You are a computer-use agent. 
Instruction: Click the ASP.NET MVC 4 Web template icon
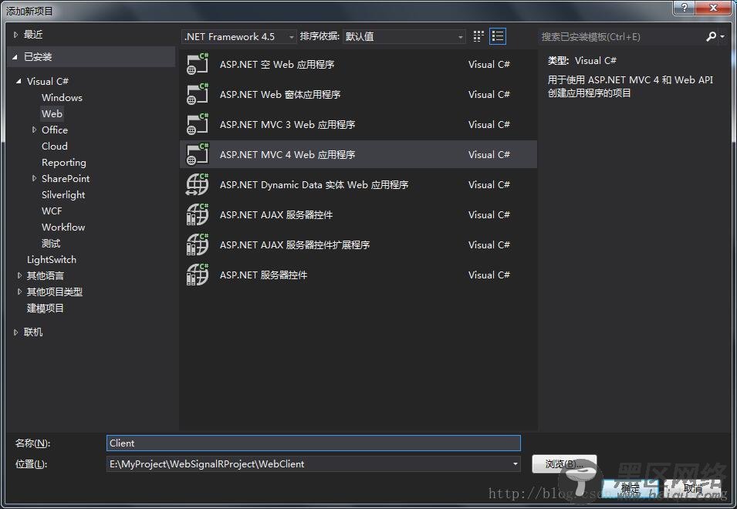(198, 154)
